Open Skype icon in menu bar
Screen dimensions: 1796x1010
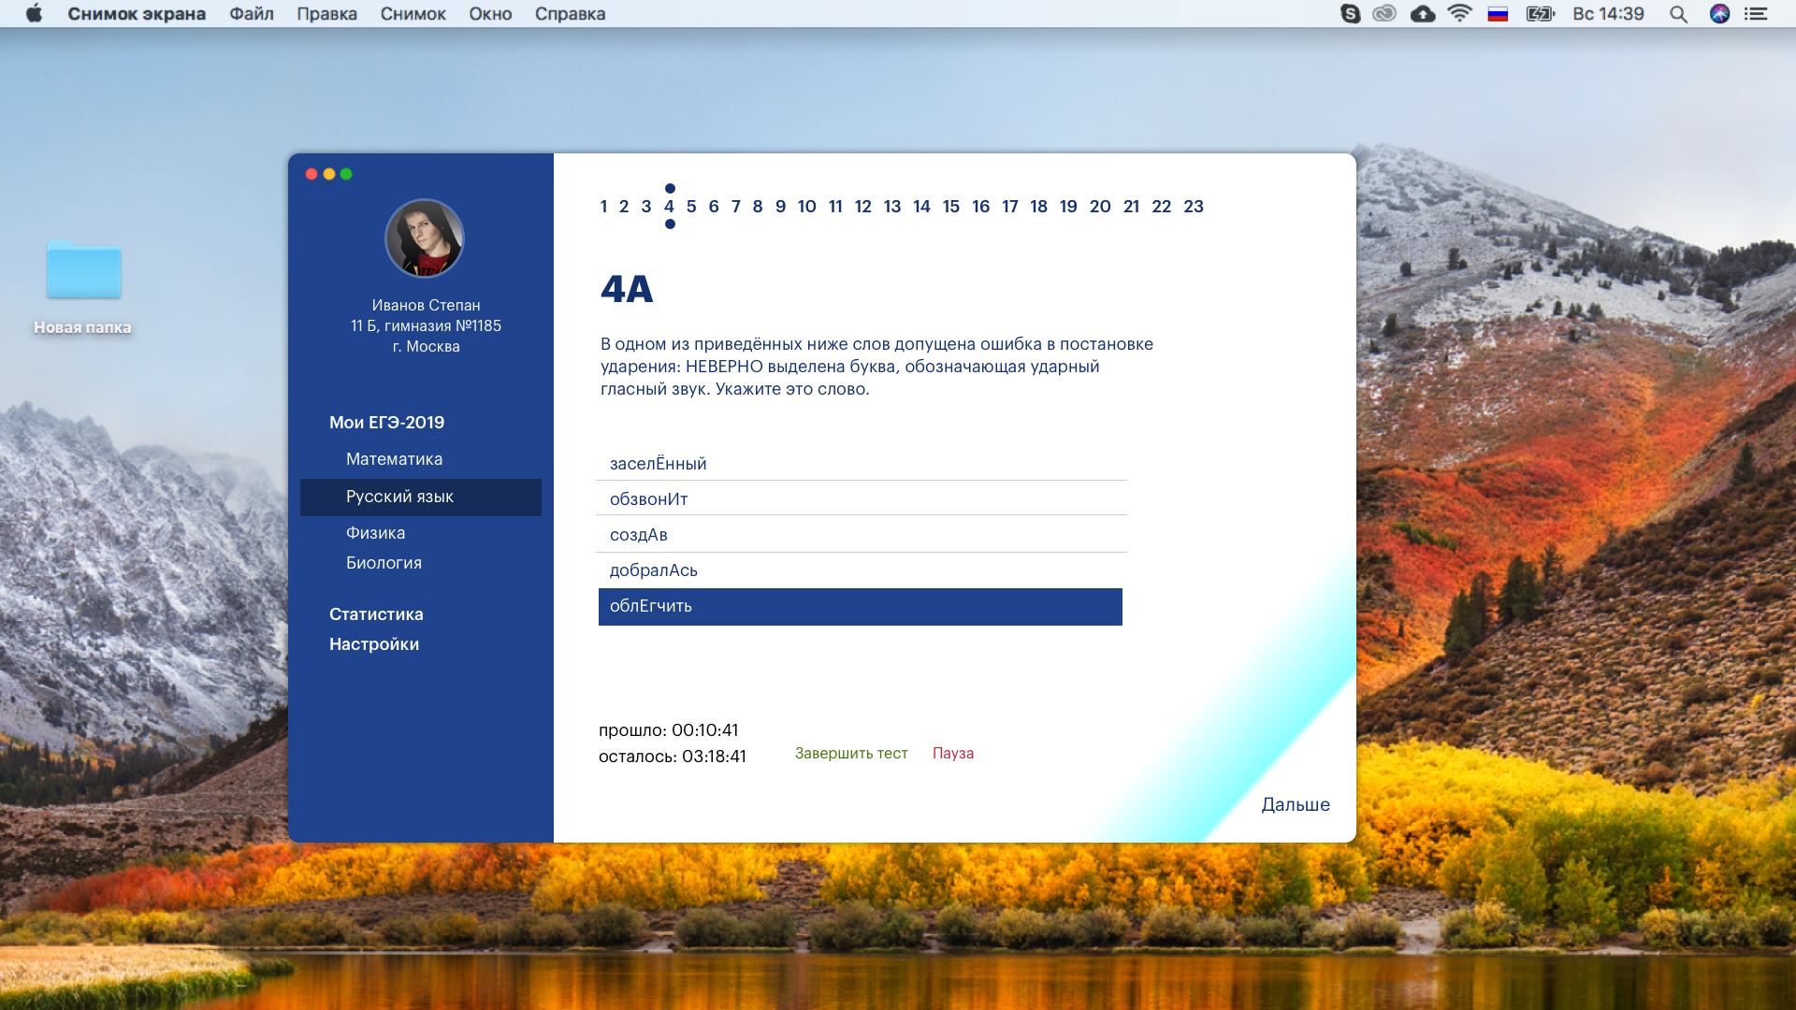[x=1350, y=14]
